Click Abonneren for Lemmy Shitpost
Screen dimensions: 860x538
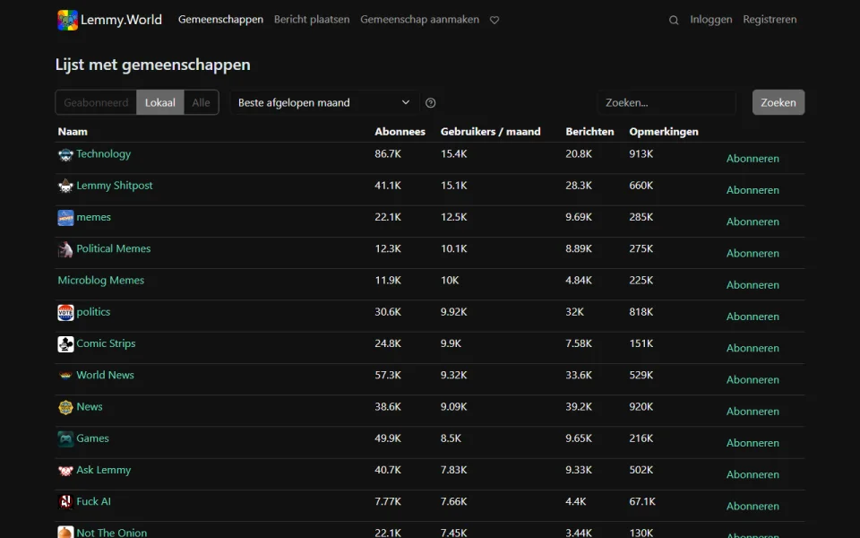752,190
